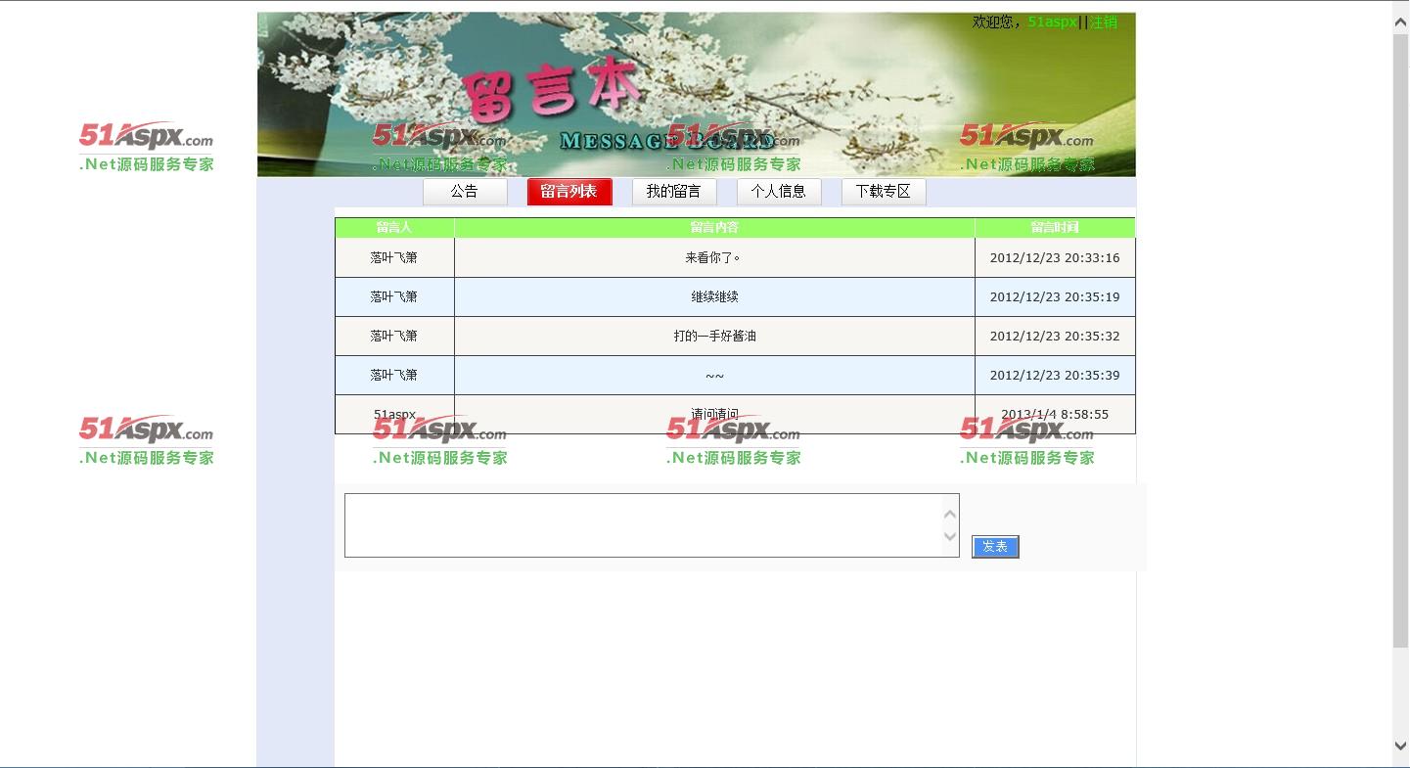Click textarea scroll down arrow
This screenshot has width=1410, height=768.
(x=949, y=536)
